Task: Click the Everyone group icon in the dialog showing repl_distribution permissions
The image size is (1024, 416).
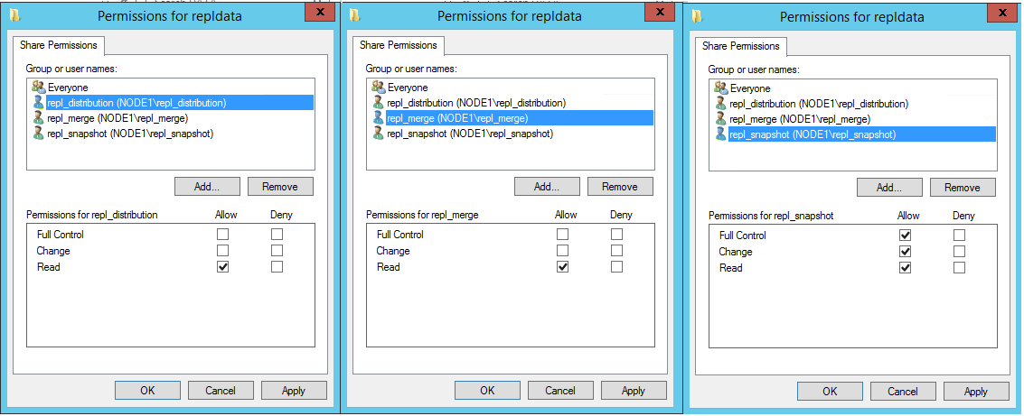Action: (x=37, y=88)
